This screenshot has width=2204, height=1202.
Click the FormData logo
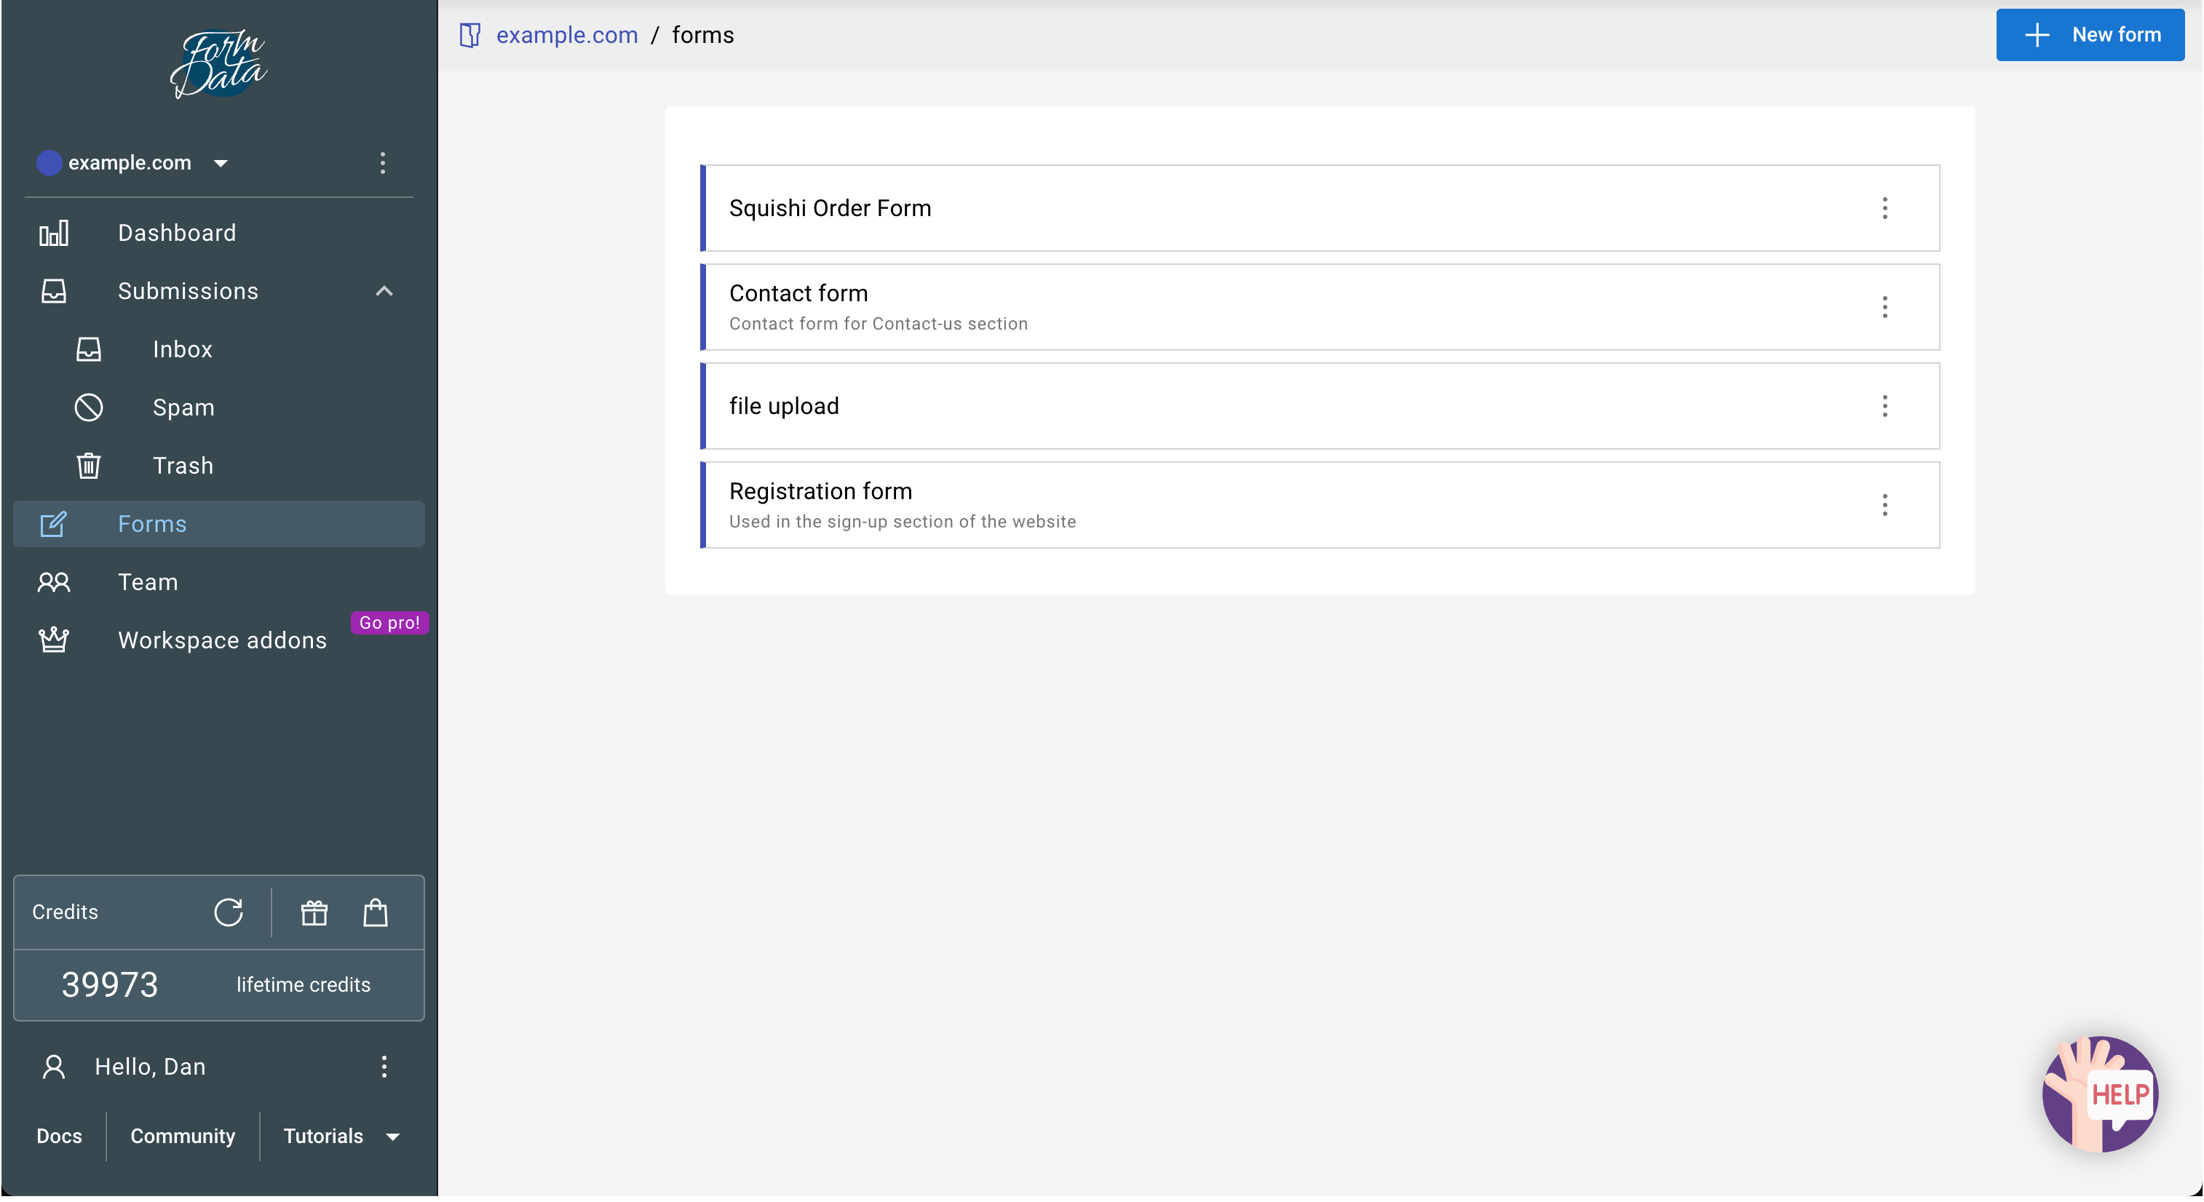(x=219, y=64)
